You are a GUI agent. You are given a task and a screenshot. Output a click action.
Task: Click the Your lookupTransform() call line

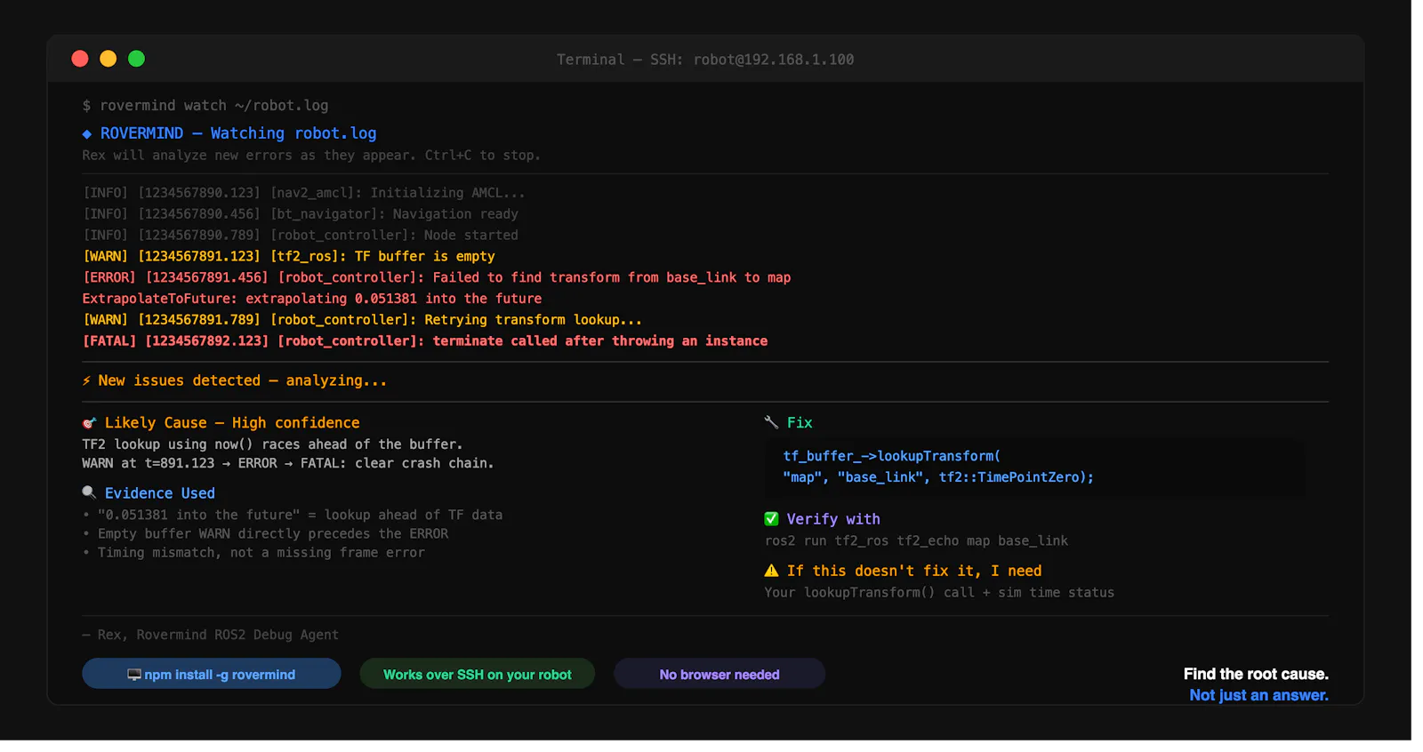point(939,593)
